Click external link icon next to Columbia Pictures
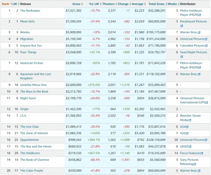 point(206,46)
